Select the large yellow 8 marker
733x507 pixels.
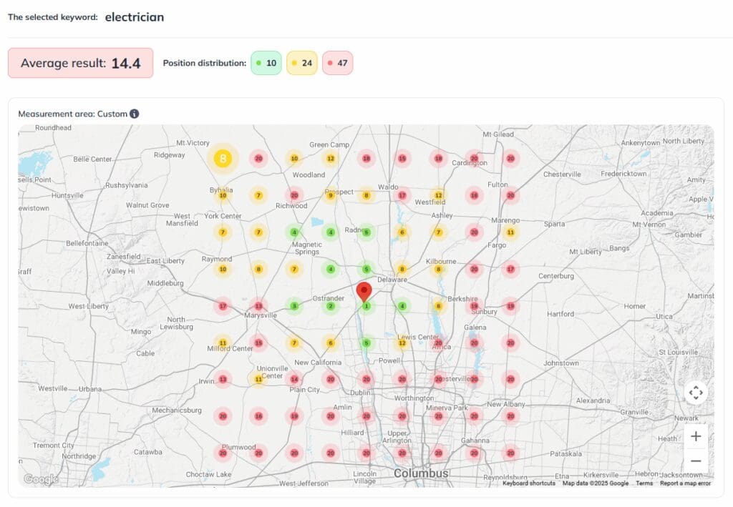tap(223, 159)
